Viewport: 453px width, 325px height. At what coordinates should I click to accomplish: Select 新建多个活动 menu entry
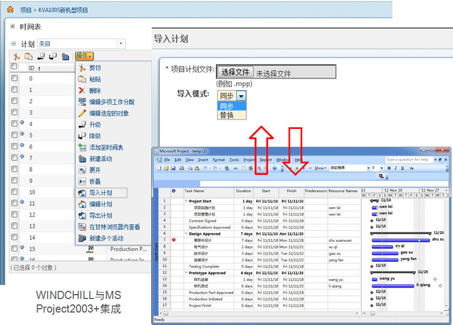pos(106,238)
